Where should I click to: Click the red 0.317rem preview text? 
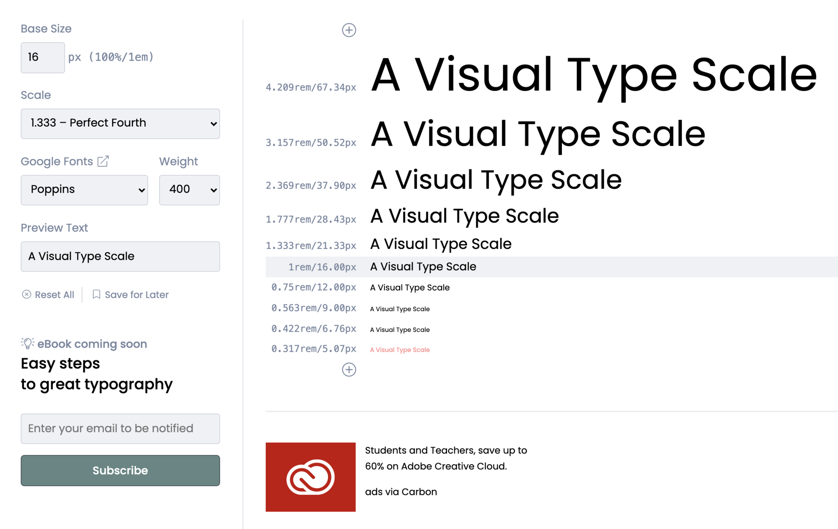coord(400,350)
